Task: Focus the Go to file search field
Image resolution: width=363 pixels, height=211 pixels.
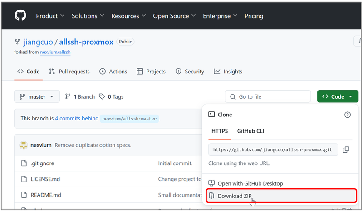Action: coord(268,96)
